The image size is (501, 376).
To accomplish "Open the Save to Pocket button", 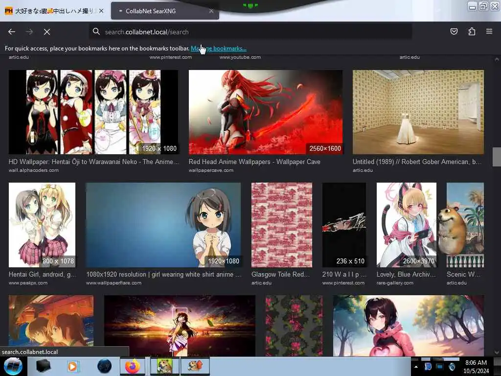I will (x=454, y=31).
